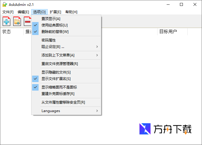Expand the 阻止设定[B] submenu
The height and width of the screenshot is (145, 202).
pyautogui.click(x=66, y=47)
